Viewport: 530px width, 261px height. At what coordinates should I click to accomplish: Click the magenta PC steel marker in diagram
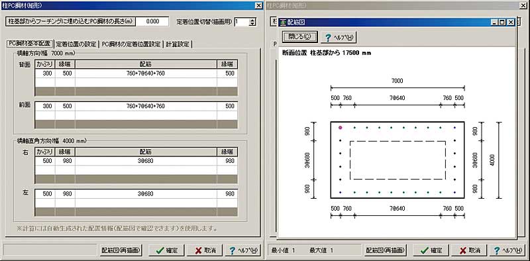[x=341, y=128]
